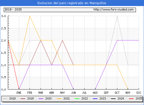Click the '2018 - 2025' date range label
Image resolution: width=144 pixels, height=105 pixels.
click(13, 9)
